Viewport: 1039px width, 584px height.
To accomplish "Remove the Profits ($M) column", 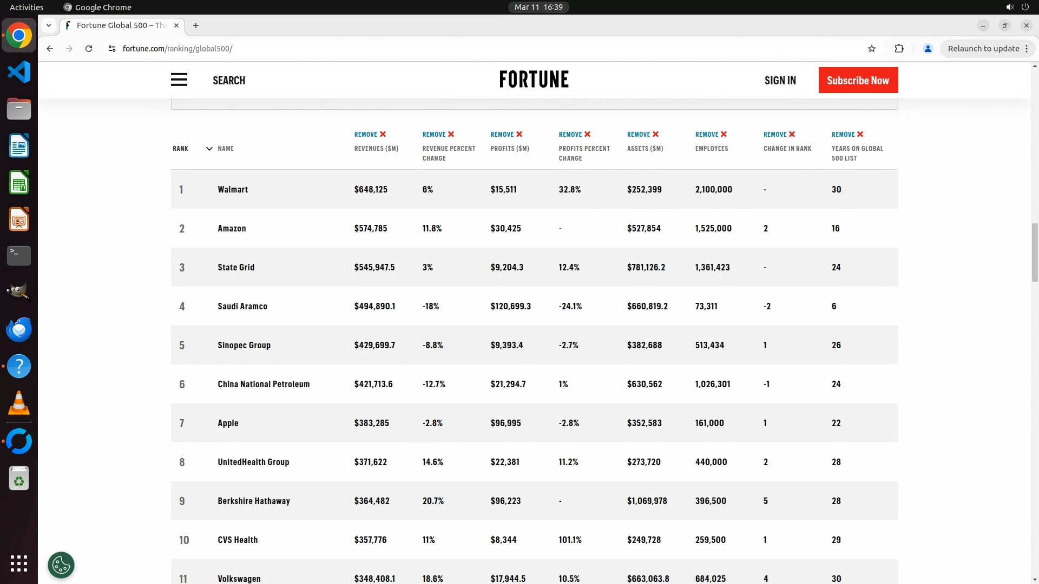I will tap(507, 134).
